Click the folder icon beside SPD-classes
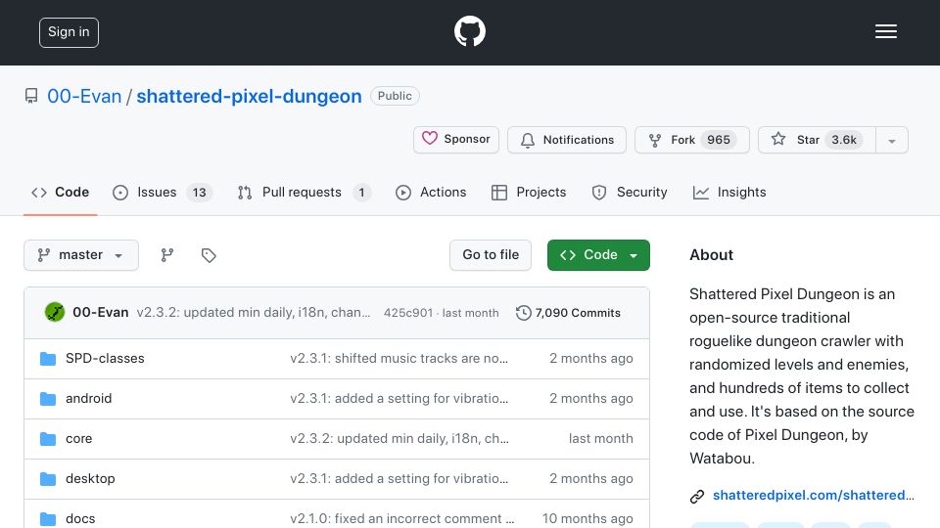 (x=48, y=359)
